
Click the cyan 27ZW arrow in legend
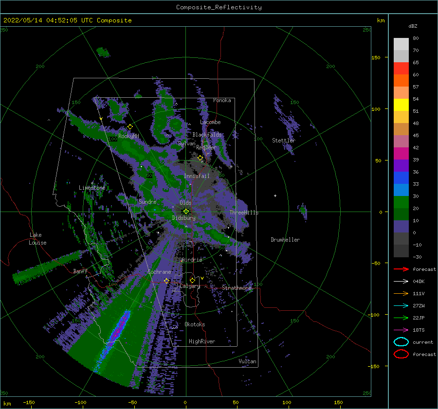tap(401, 306)
